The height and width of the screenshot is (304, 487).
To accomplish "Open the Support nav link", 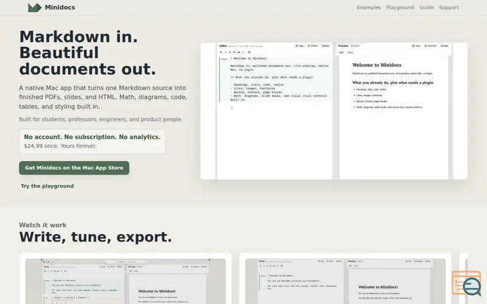I will [x=449, y=7].
